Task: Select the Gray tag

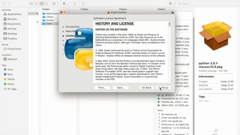Action: (10, 69)
